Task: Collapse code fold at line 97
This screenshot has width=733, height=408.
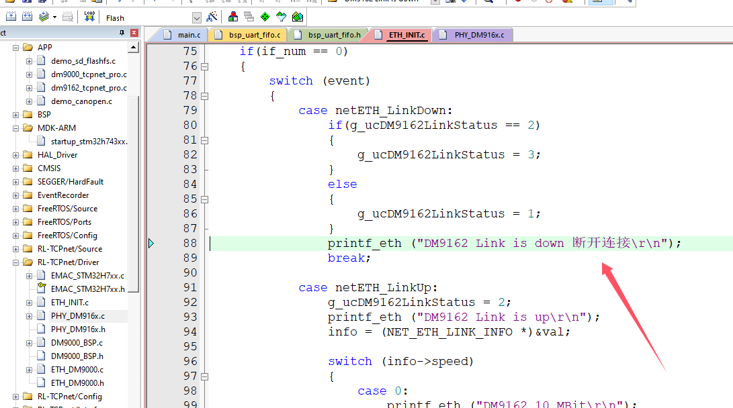Action: (204, 376)
